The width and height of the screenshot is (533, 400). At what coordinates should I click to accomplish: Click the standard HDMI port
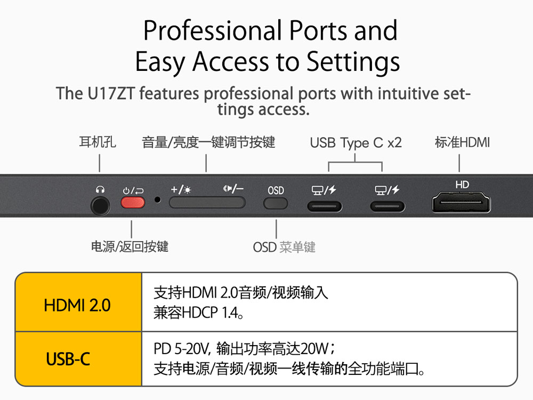tap(461, 203)
